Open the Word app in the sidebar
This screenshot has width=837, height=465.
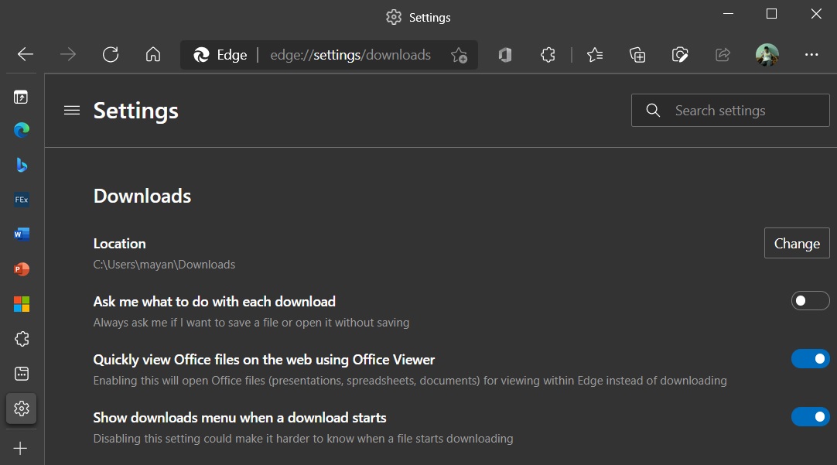tap(22, 234)
